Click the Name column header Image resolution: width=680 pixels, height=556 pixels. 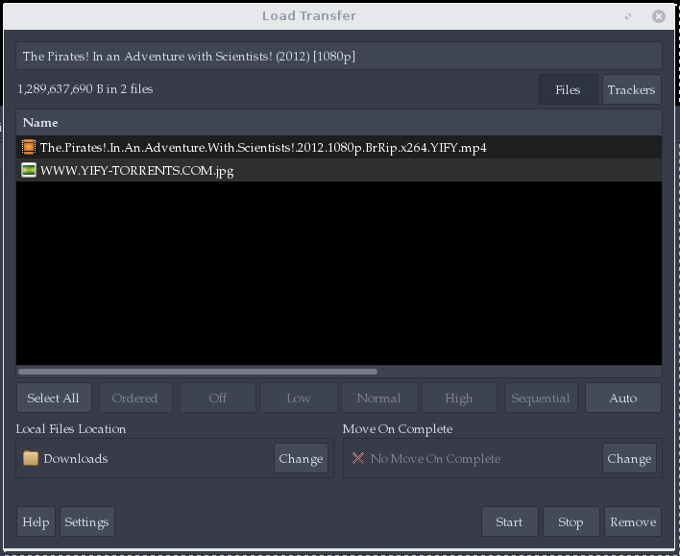click(x=339, y=123)
